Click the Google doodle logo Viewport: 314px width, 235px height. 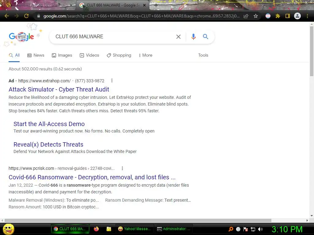(21, 37)
